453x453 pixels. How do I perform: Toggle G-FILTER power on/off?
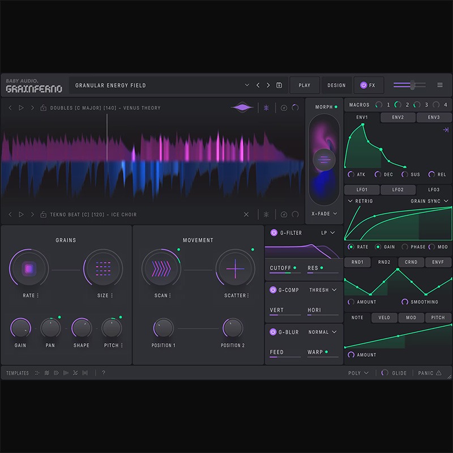(x=274, y=233)
